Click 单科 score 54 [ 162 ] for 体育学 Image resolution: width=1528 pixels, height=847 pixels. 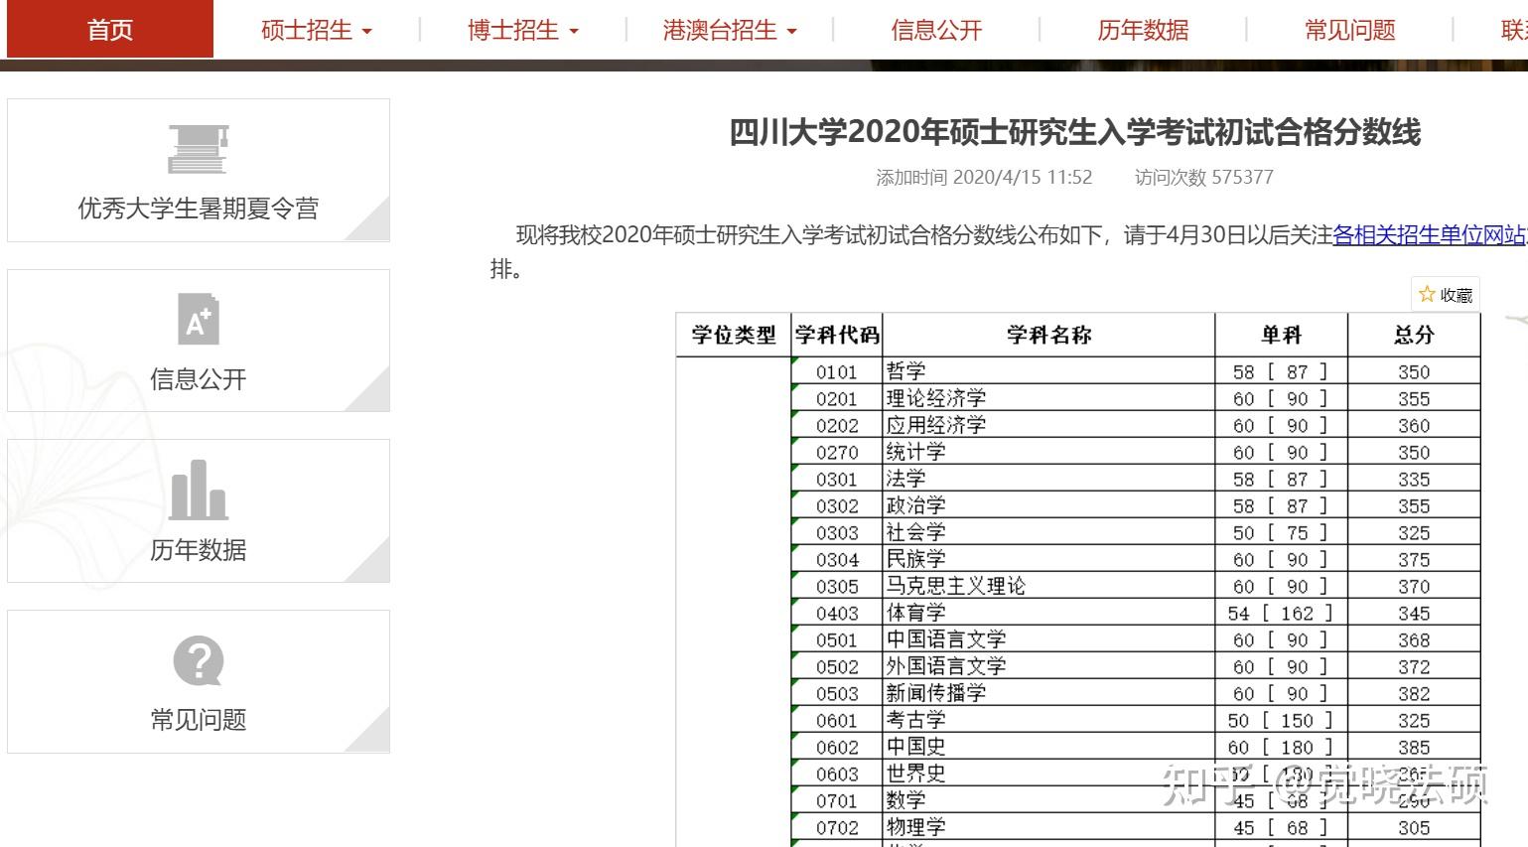[1282, 613]
